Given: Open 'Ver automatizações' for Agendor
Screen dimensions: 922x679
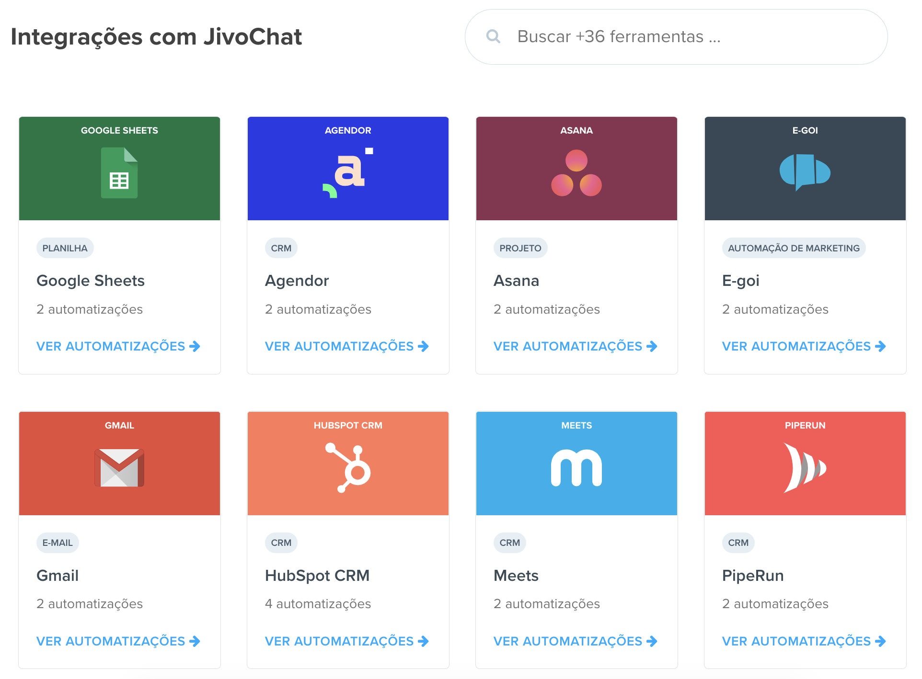Looking at the screenshot, I should (347, 346).
